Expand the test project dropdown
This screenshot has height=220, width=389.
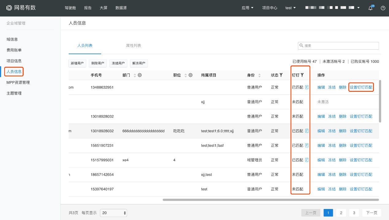[x=291, y=8]
